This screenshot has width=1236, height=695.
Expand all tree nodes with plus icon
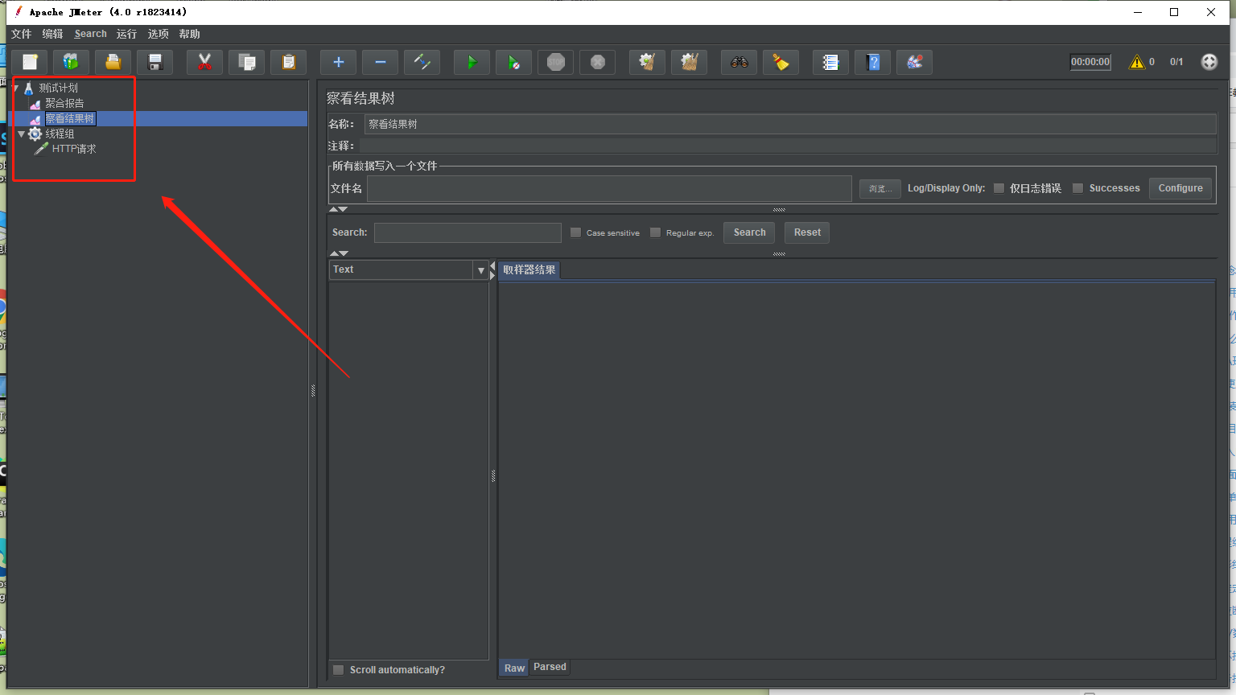338,62
